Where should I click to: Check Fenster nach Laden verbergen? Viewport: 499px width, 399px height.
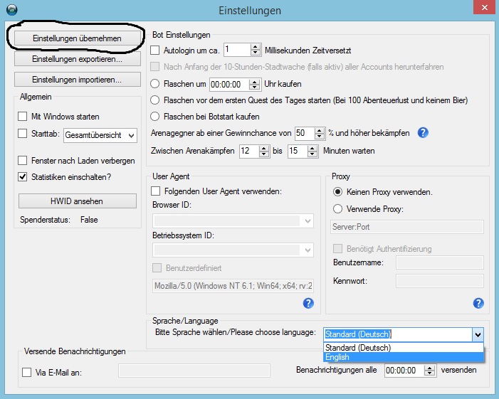(x=22, y=160)
